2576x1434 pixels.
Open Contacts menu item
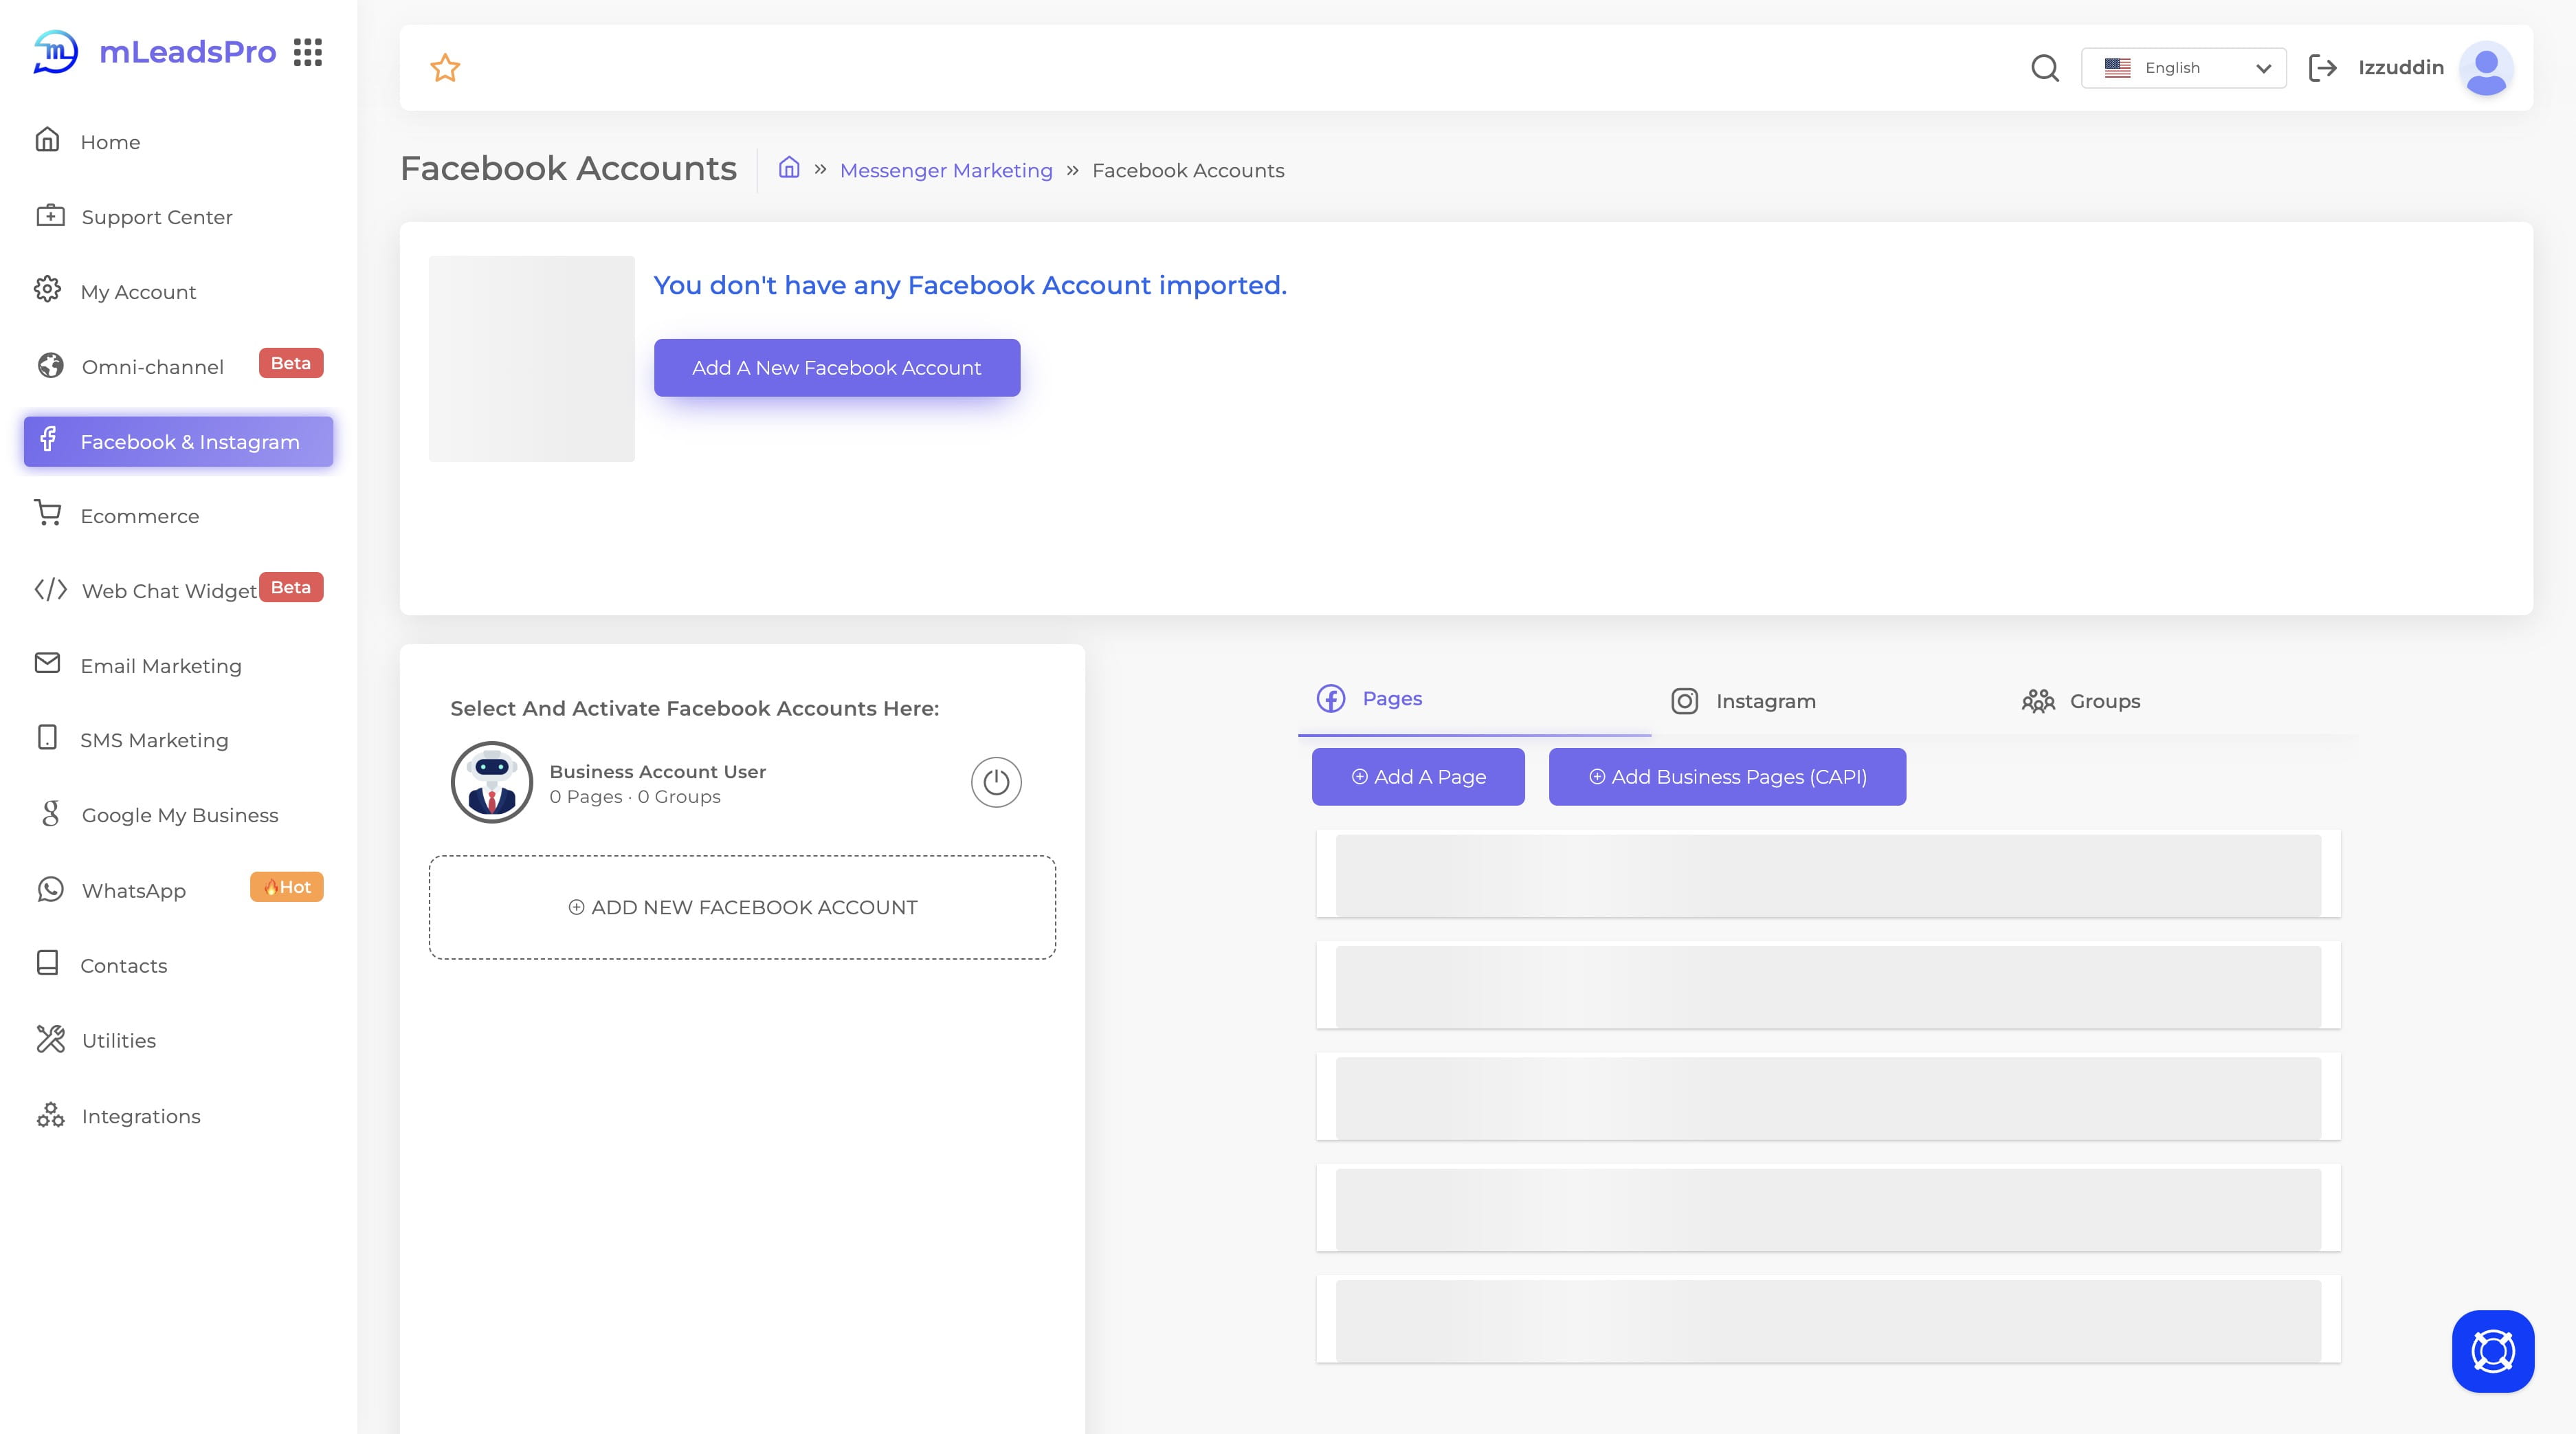coord(178,966)
